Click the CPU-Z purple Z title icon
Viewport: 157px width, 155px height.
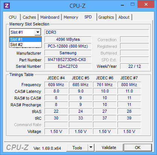(7, 6)
